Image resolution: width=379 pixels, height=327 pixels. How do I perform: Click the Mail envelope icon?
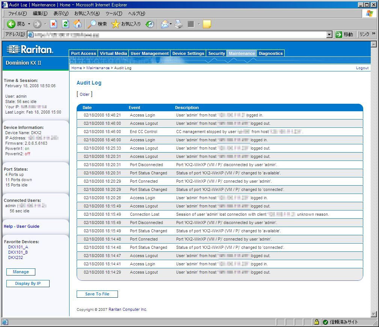pos(165,24)
